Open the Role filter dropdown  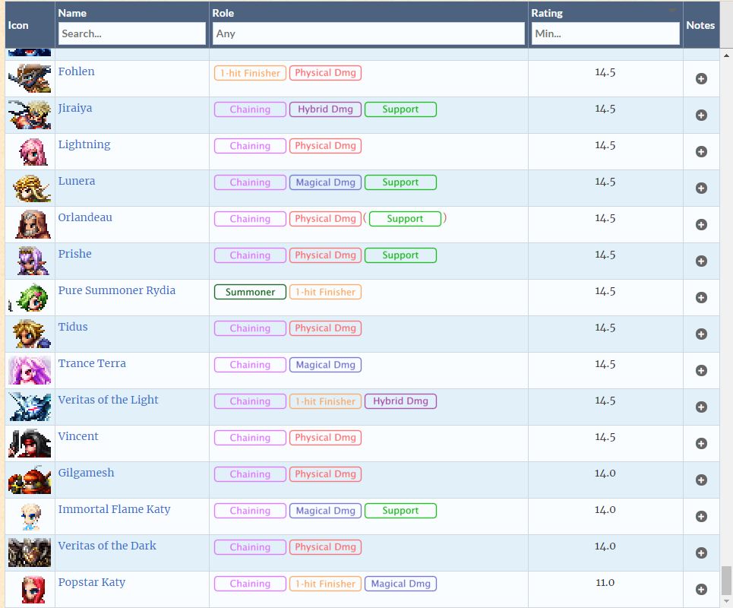click(x=368, y=33)
